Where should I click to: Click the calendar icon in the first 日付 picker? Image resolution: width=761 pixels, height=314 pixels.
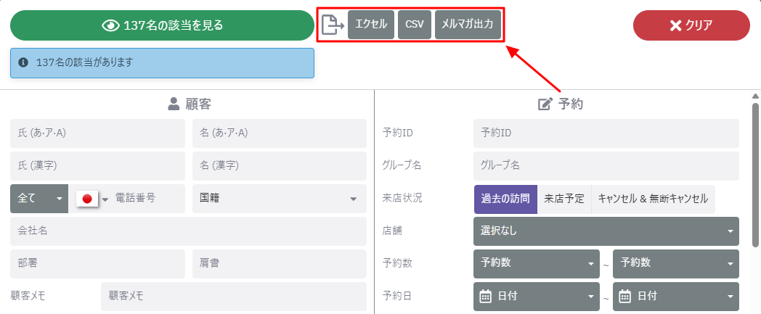point(485,296)
